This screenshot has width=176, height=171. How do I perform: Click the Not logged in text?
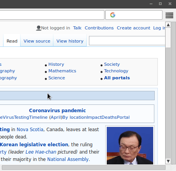click(x=56, y=28)
